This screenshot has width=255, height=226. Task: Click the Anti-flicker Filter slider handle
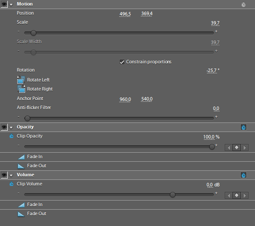tap(27, 118)
